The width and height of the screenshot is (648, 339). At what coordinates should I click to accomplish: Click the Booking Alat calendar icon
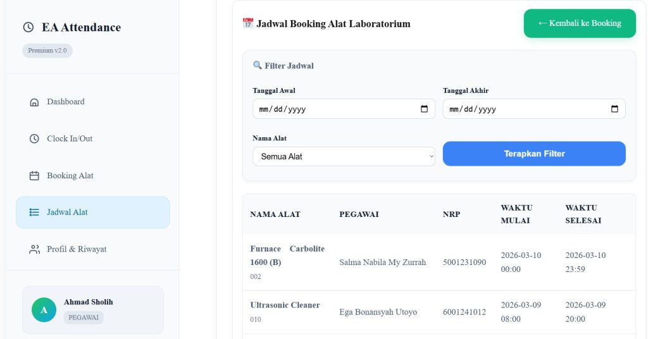(x=34, y=176)
